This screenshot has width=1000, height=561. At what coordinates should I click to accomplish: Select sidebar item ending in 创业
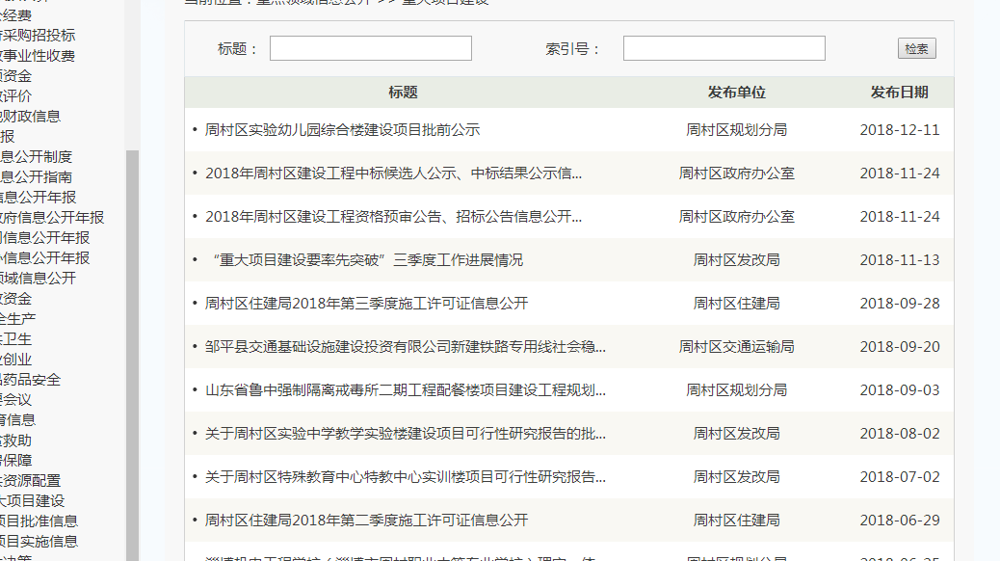coord(16,360)
